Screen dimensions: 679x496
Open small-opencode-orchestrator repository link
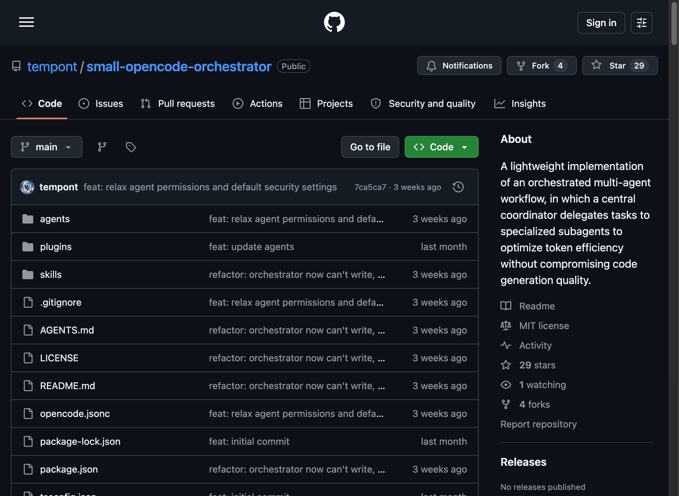pyautogui.click(x=179, y=66)
